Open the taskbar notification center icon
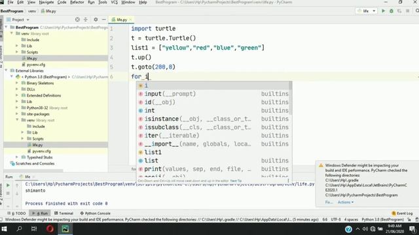Viewport: 419px width, 235px height. [412, 229]
